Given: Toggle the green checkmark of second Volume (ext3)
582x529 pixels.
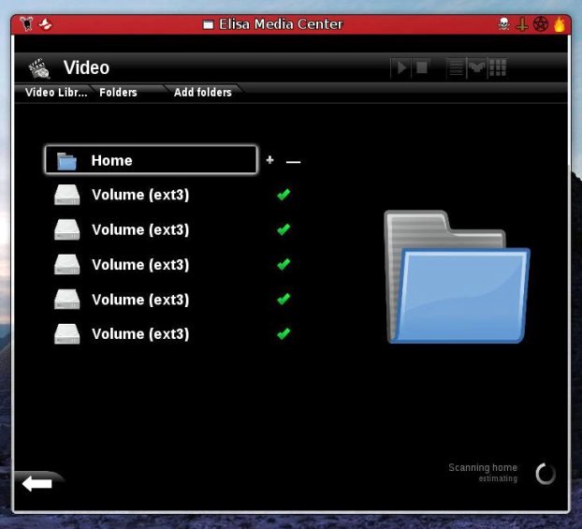Looking at the screenshot, I should pos(284,229).
